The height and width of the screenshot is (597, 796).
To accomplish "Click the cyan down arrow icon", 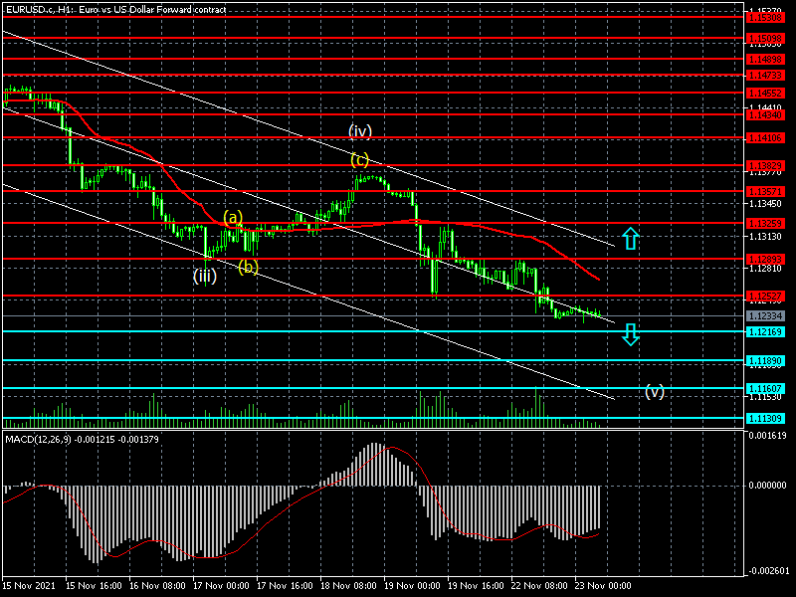I will [630, 334].
